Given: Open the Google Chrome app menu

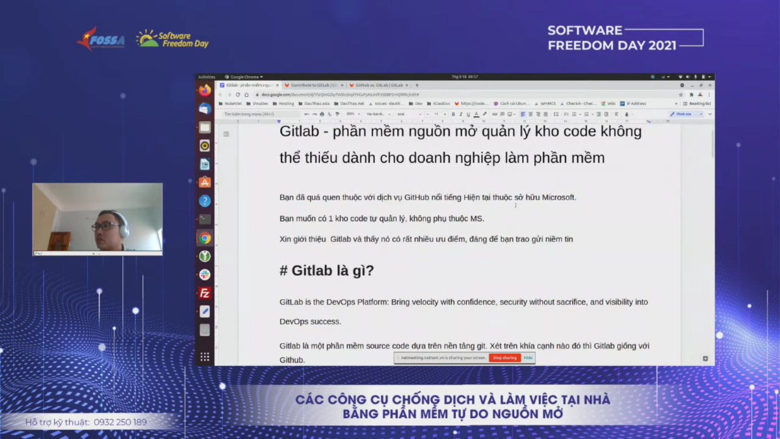Looking at the screenshot, I should [244, 77].
